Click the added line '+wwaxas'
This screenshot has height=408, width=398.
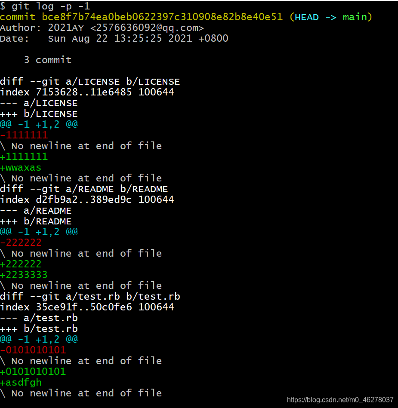coord(21,168)
